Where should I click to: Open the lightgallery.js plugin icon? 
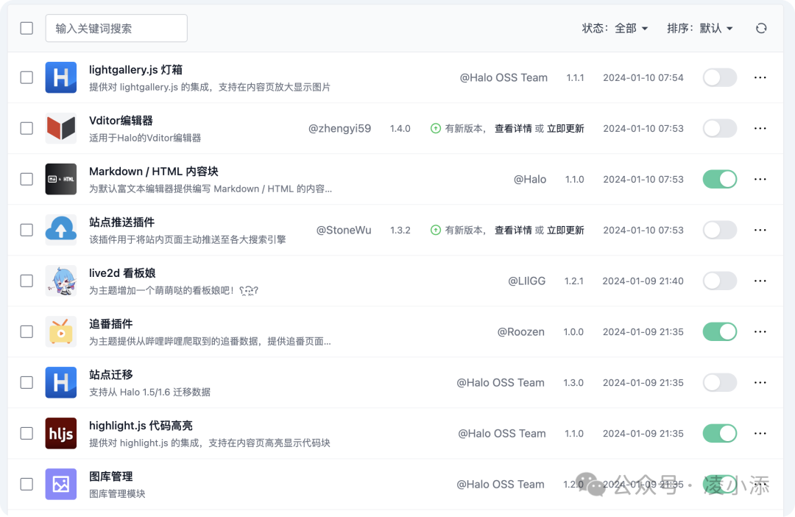61,77
